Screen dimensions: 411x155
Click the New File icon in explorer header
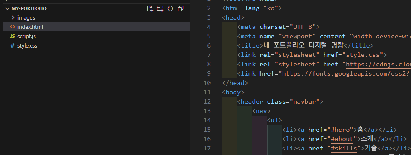150,8
